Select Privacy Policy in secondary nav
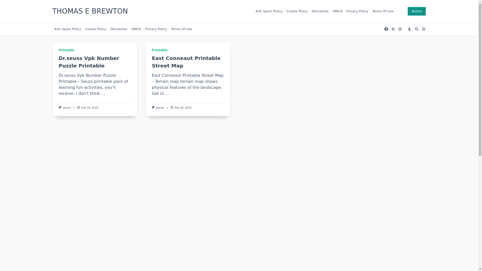Image resolution: width=482 pixels, height=271 pixels. [x=156, y=29]
